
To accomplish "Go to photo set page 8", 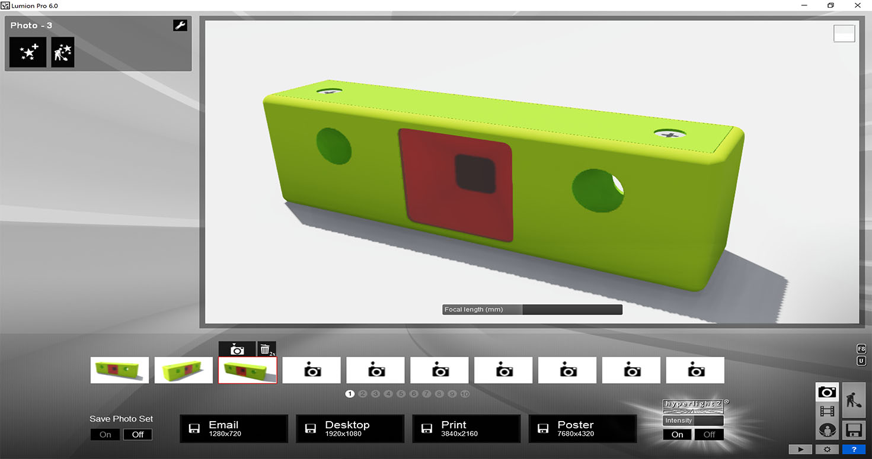I will [x=439, y=394].
